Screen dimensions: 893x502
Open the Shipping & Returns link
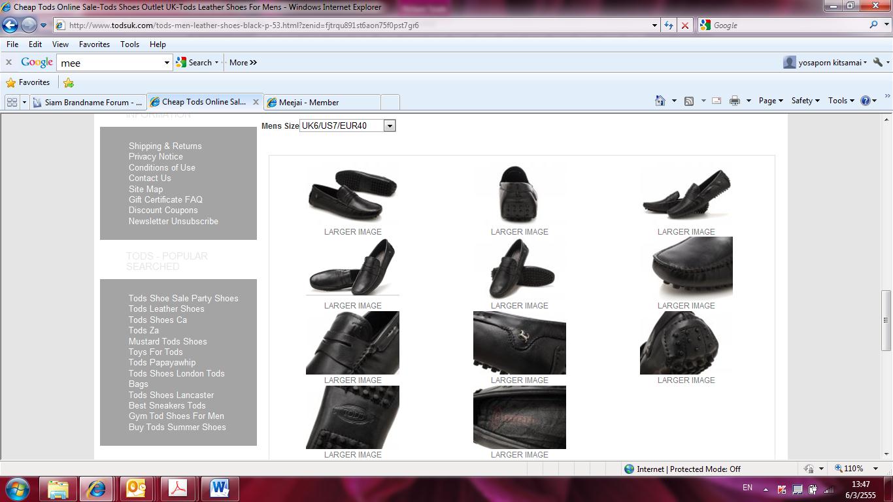pyautogui.click(x=165, y=146)
